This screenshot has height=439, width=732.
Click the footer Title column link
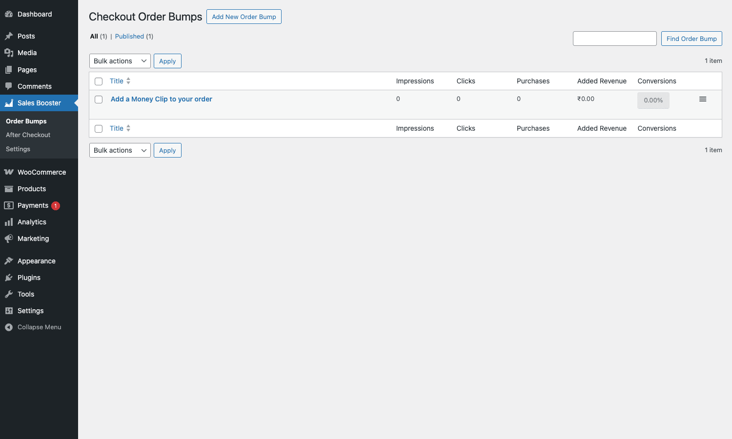pos(117,128)
